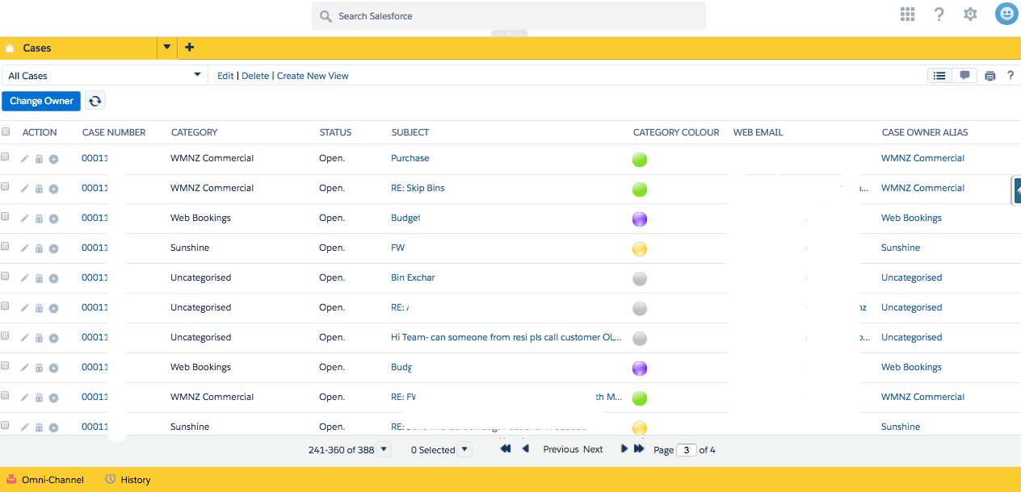Image resolution: width=1021 pixels, height=492 pixels.
Task: Open Omni-Channel in the utility bar
Action: (x=45, y=480)
